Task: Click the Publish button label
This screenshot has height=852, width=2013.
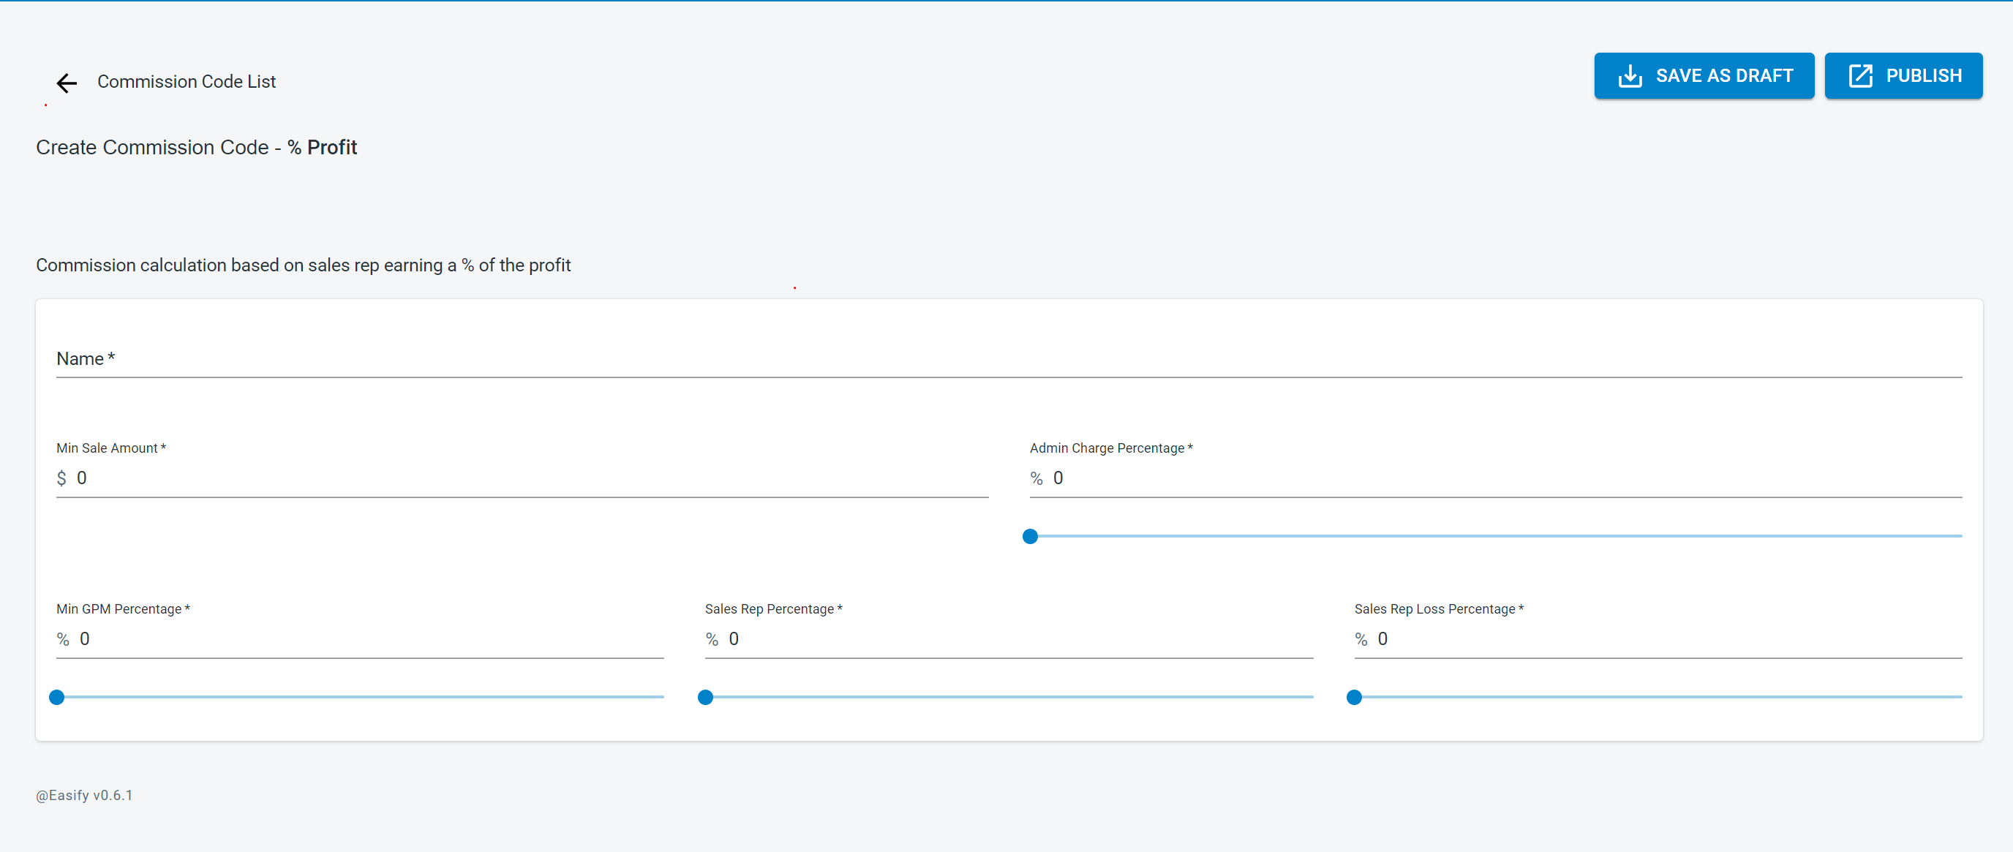Action: [x=1923, y=76]
